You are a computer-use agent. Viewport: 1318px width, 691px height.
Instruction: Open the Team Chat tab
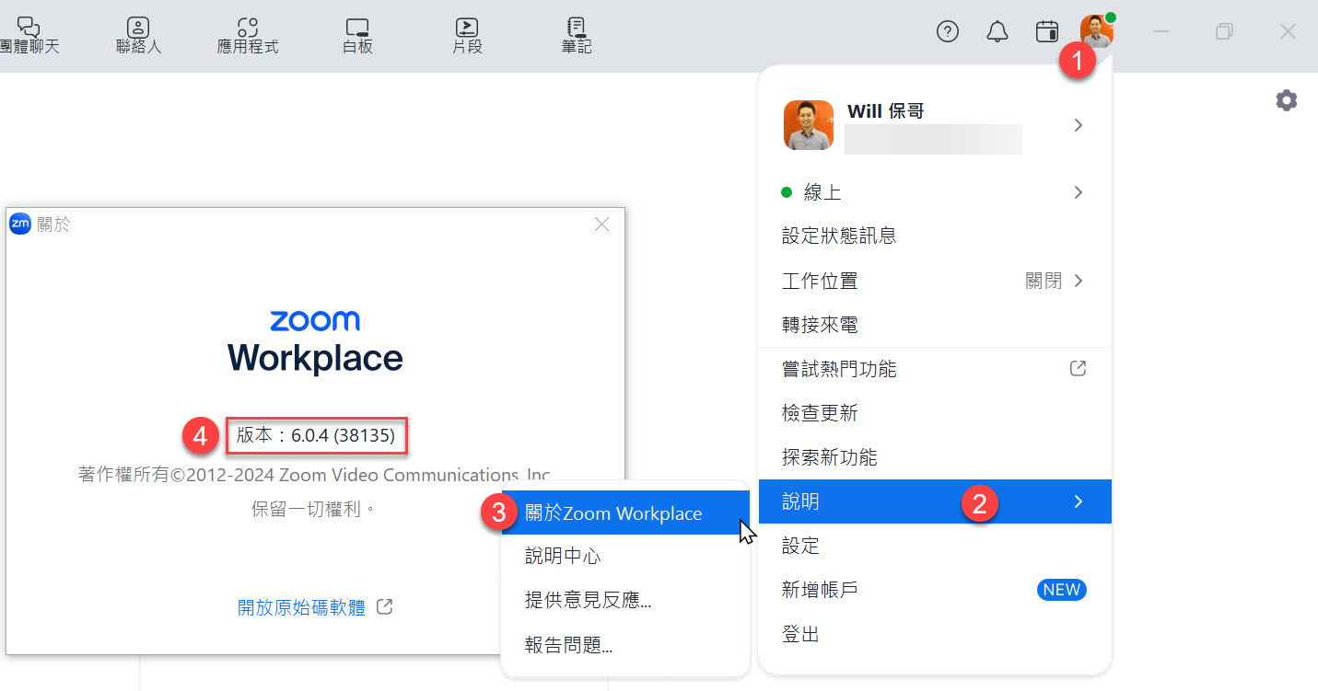pyautogui.click(x=29, y=36)
